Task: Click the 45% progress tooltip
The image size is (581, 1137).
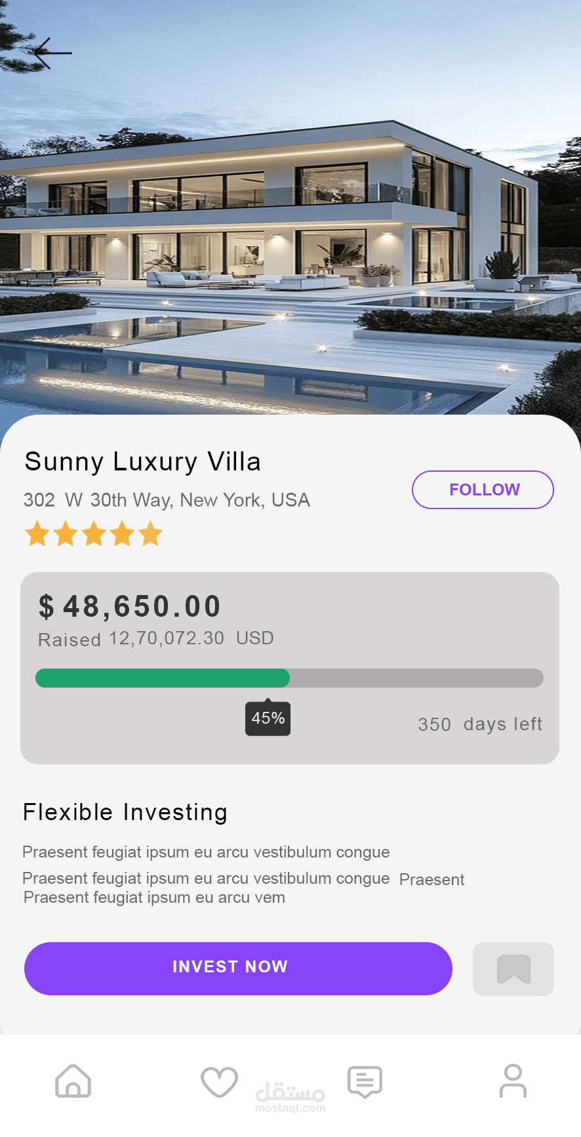Action: point(268,718)
